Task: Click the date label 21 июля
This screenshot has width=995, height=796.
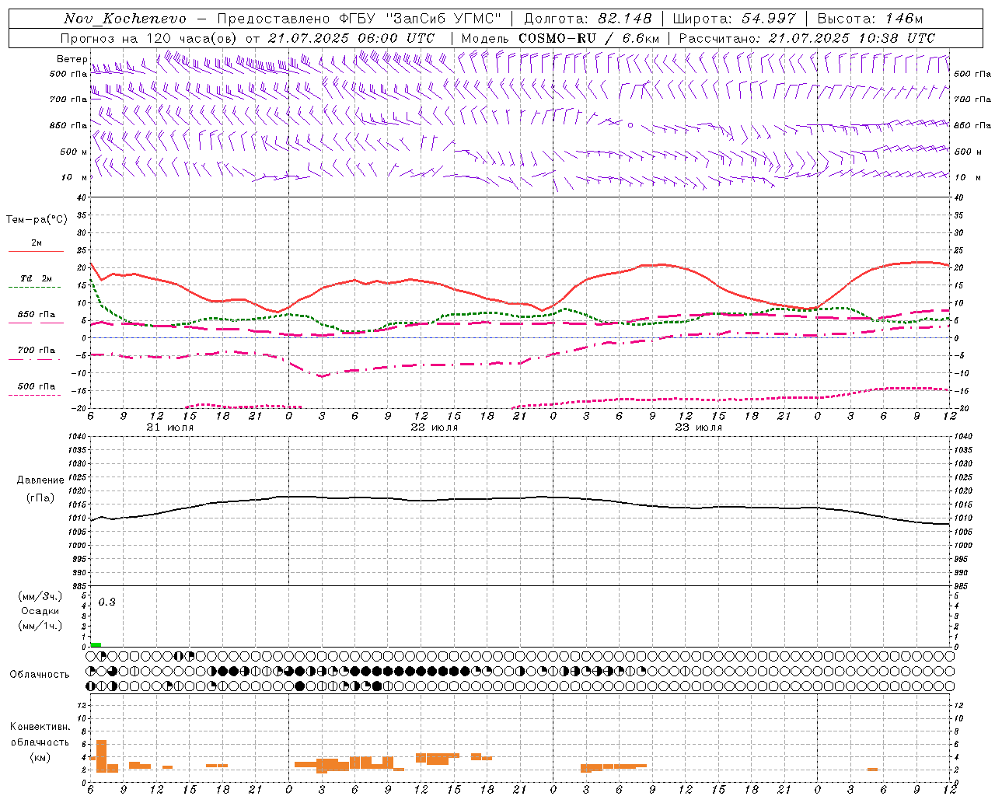Action: tap(170, 428)
